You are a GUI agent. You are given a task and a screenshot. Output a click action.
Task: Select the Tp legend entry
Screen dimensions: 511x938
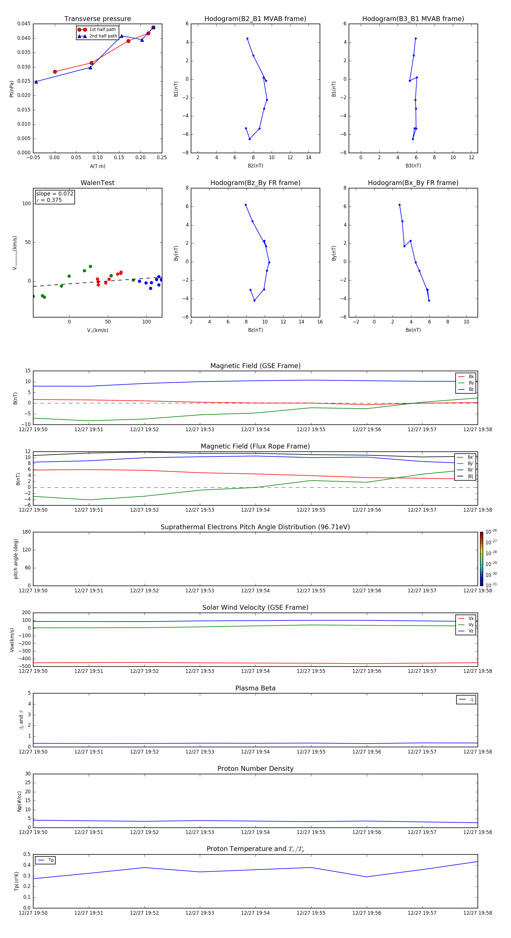point(45,860)
